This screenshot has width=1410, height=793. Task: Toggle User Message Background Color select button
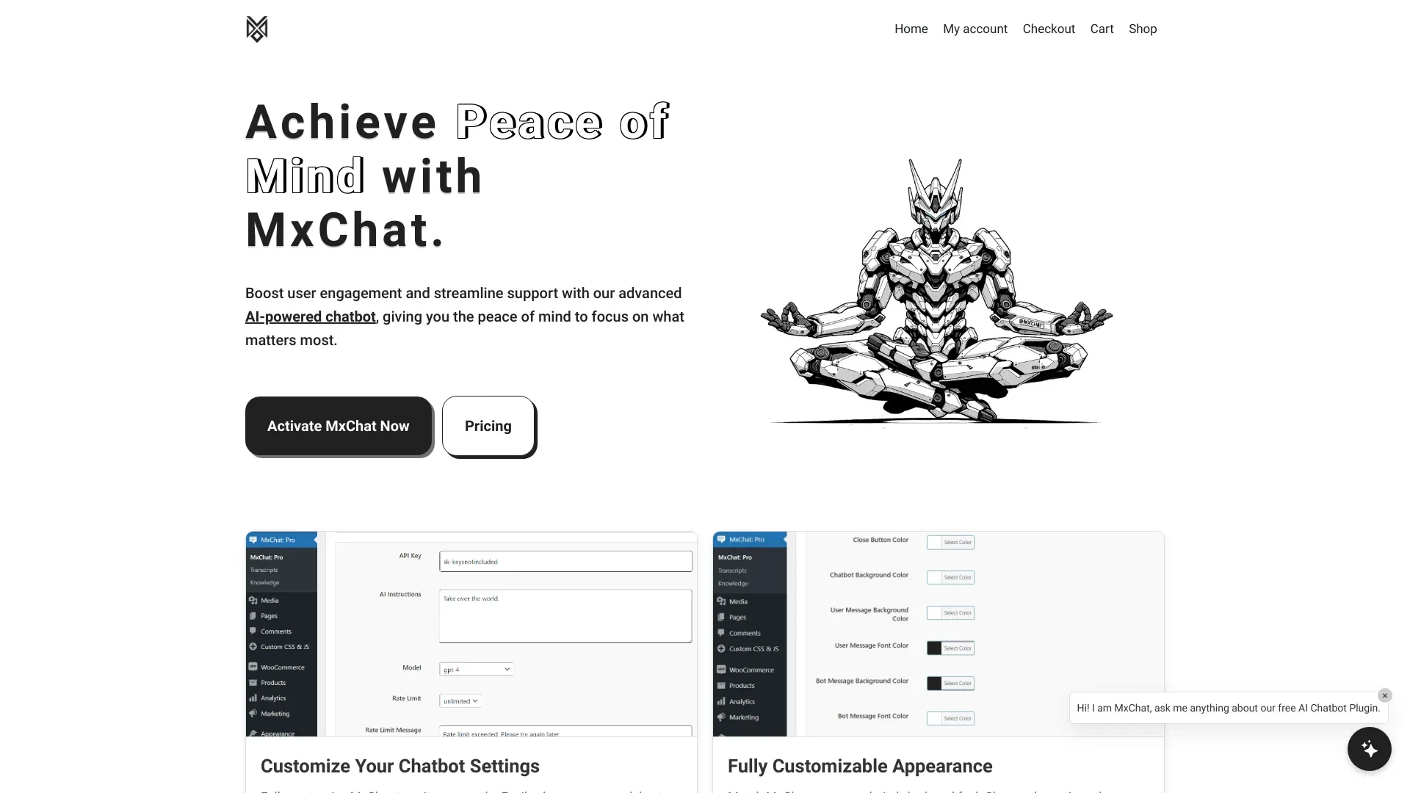pyautogui.click(x=950, y=612)
